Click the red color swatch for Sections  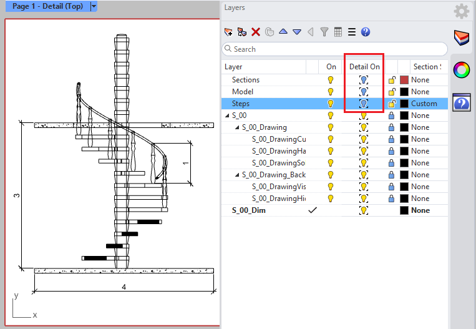coord(404,80)
